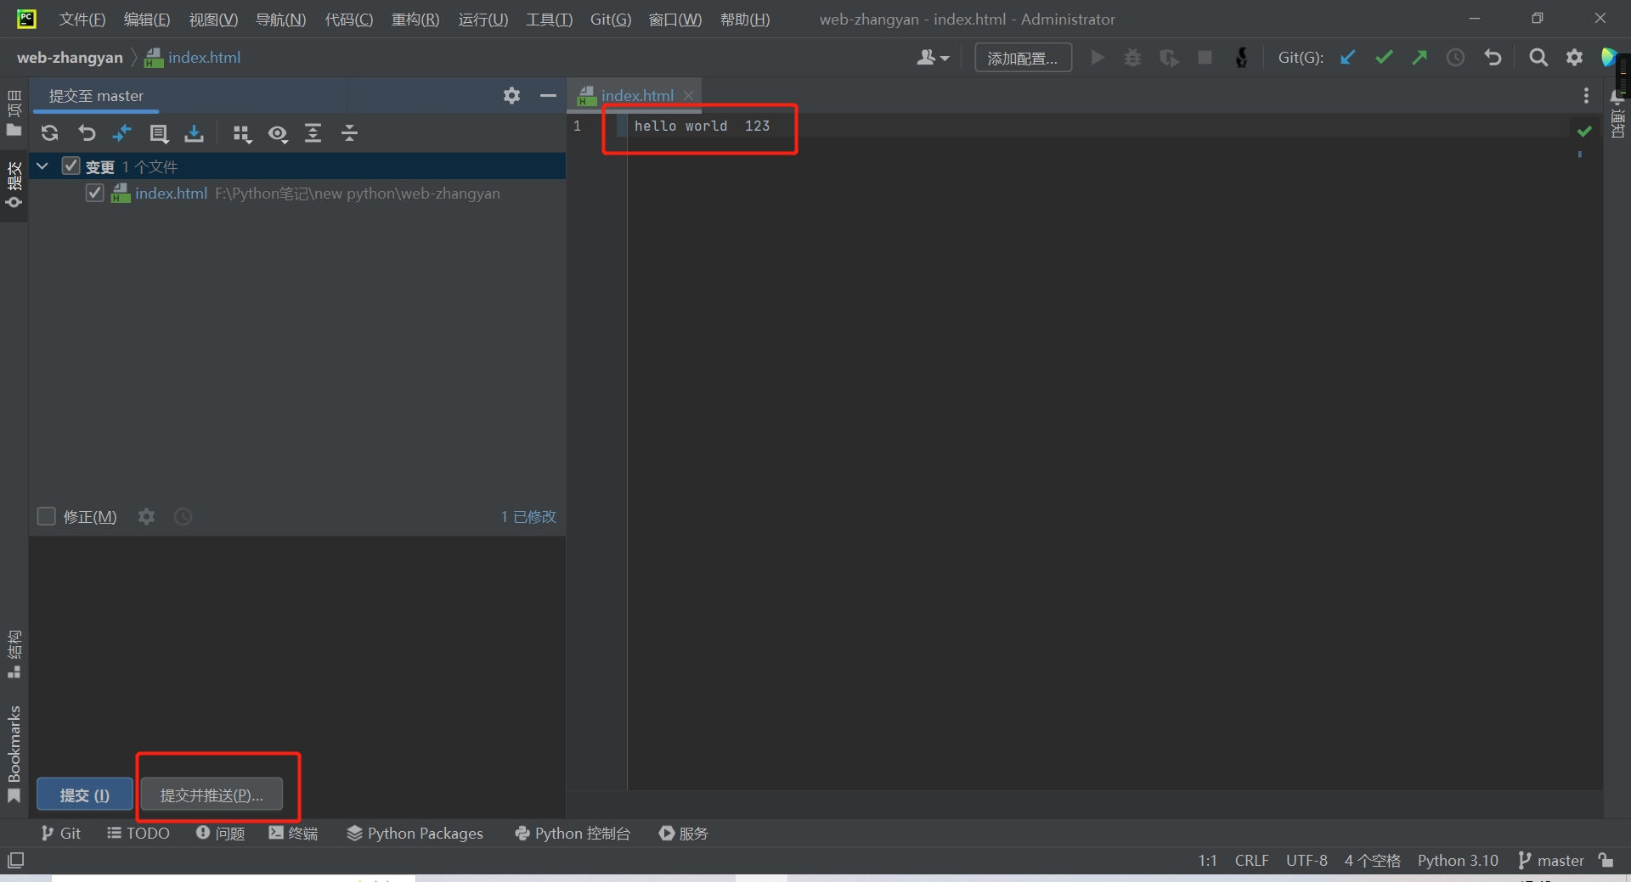Click the Git push green arrow icon
Viewport: 1631px width, 882px height.
(x=1419, y=58)
